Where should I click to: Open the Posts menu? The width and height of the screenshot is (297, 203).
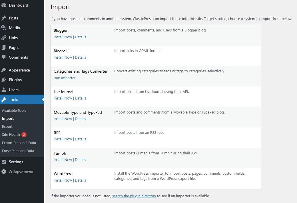pos(13,18)
